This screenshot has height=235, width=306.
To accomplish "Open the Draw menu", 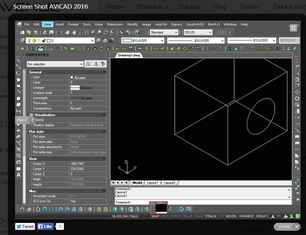I will point(99,24).
